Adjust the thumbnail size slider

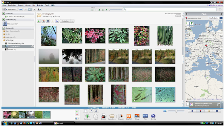[x=176, y=111]
